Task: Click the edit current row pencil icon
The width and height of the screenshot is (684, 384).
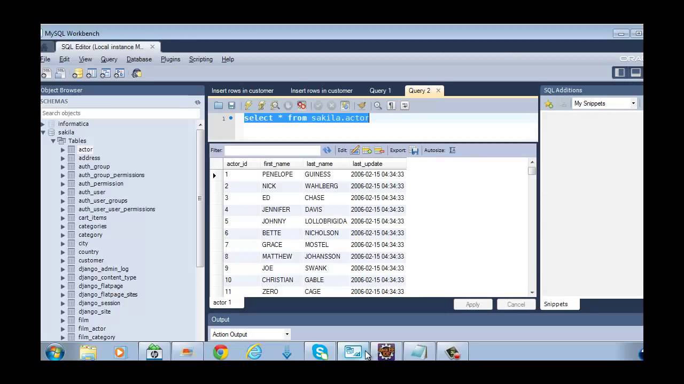Action: click(355, 150)
